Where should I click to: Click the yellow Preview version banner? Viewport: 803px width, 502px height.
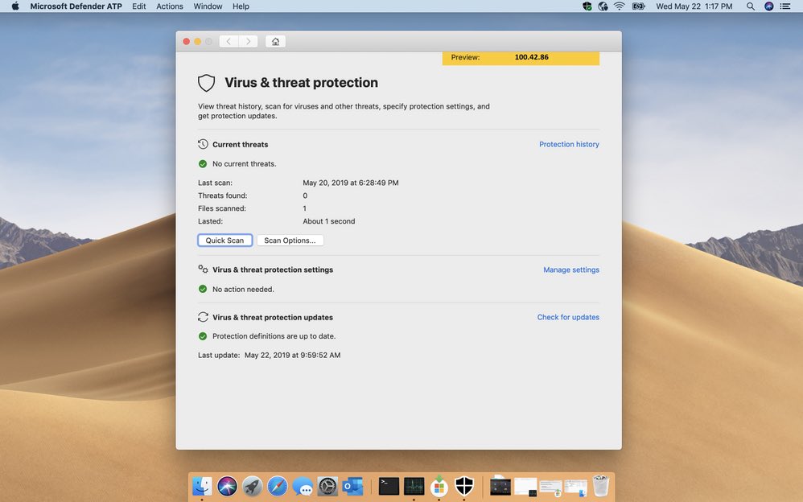pyautogui.click(x=520, y=57)
